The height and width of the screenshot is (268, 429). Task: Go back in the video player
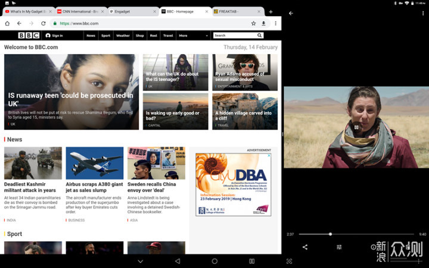click(291, 13)
